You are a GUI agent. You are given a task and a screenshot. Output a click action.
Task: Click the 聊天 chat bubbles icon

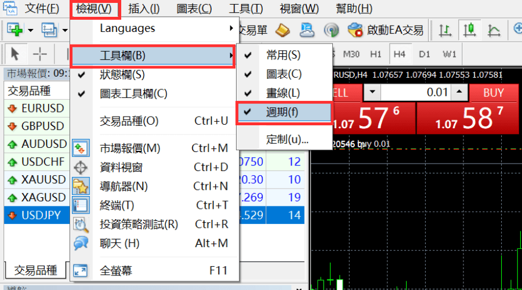(x=81, y=244)
